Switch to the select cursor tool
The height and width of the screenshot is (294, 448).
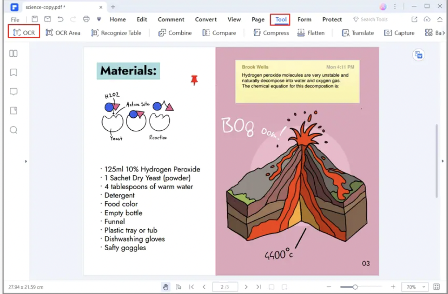coord(178,287)
